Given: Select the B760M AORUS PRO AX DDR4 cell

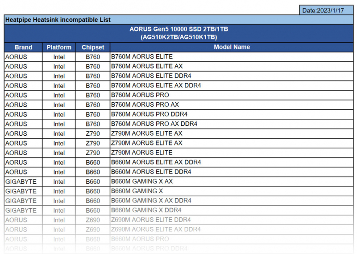Looking at the screenshot, I should [154, 124].
